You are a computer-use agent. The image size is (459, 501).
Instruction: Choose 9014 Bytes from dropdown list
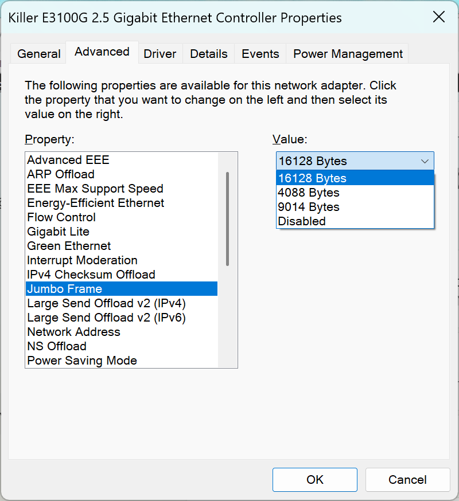tap(355, 207)
